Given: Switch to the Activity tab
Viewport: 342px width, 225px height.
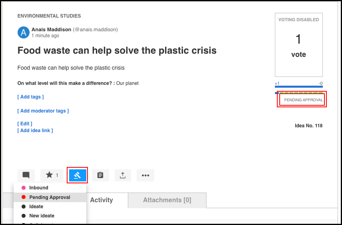Looking at the screenshot, I should (101, 200).
